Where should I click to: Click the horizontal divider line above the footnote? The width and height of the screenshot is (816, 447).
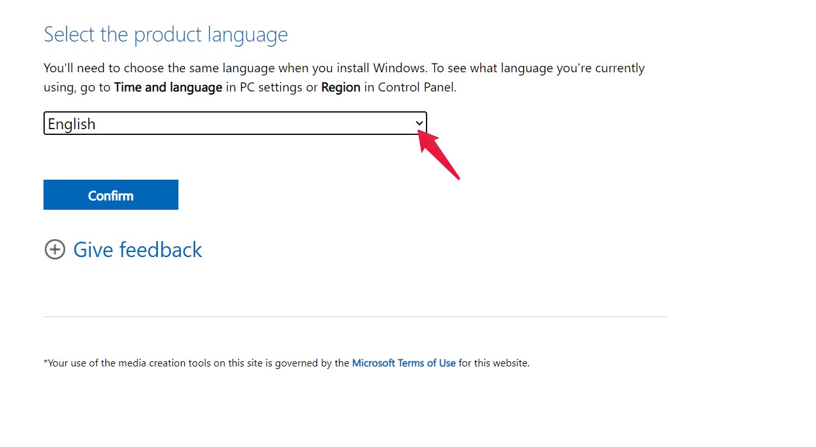click(354, 317)
